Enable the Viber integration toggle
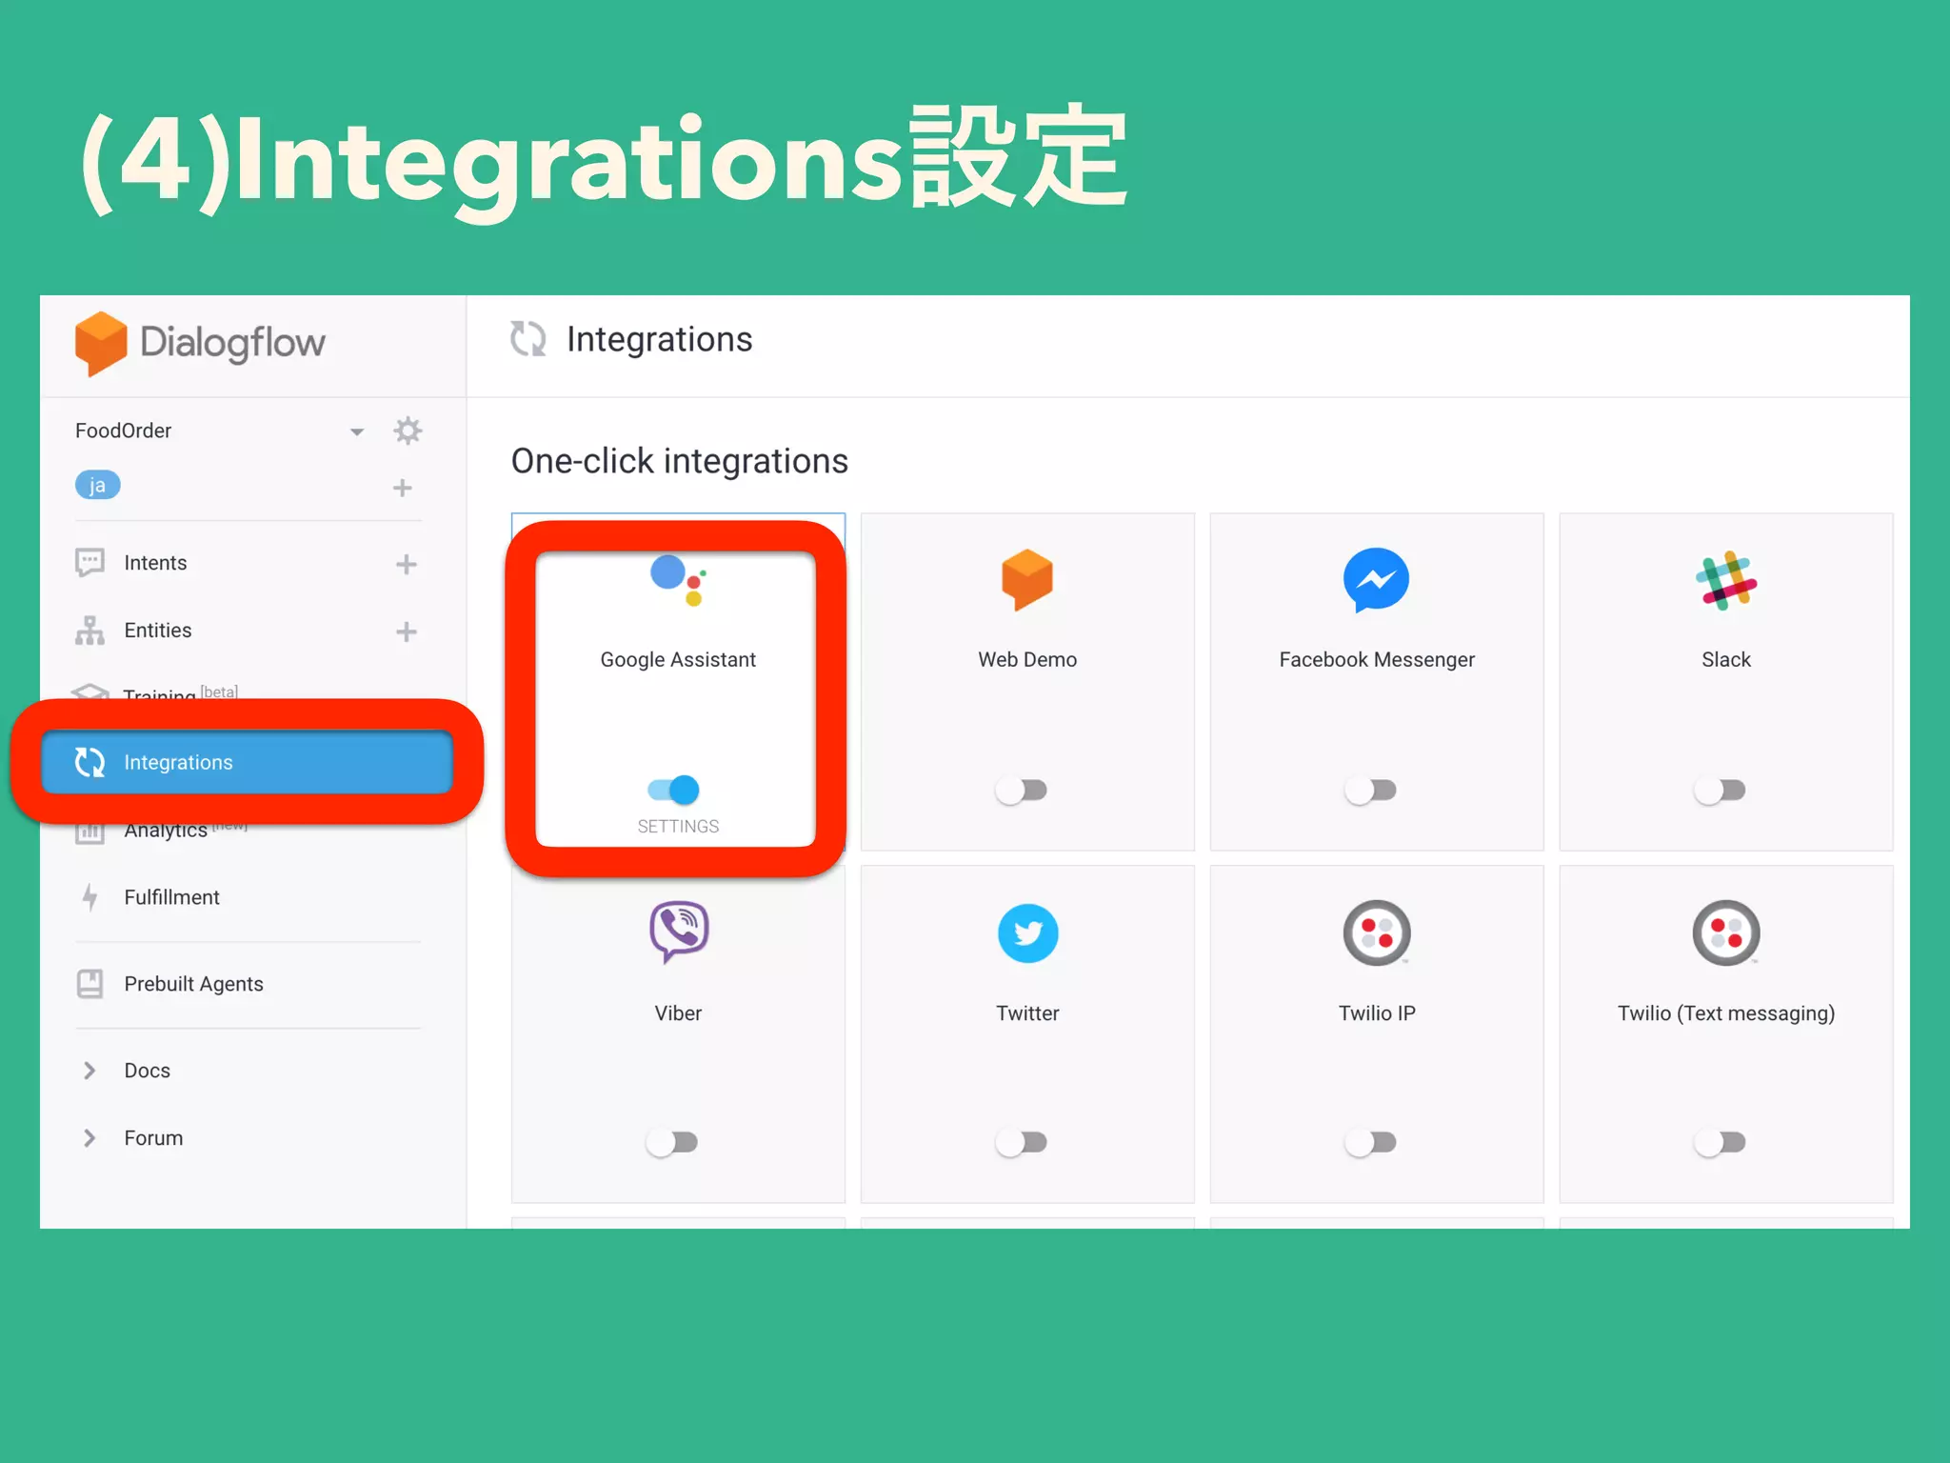This screenshot has width=1950, height=1463. pos(672,1142)
